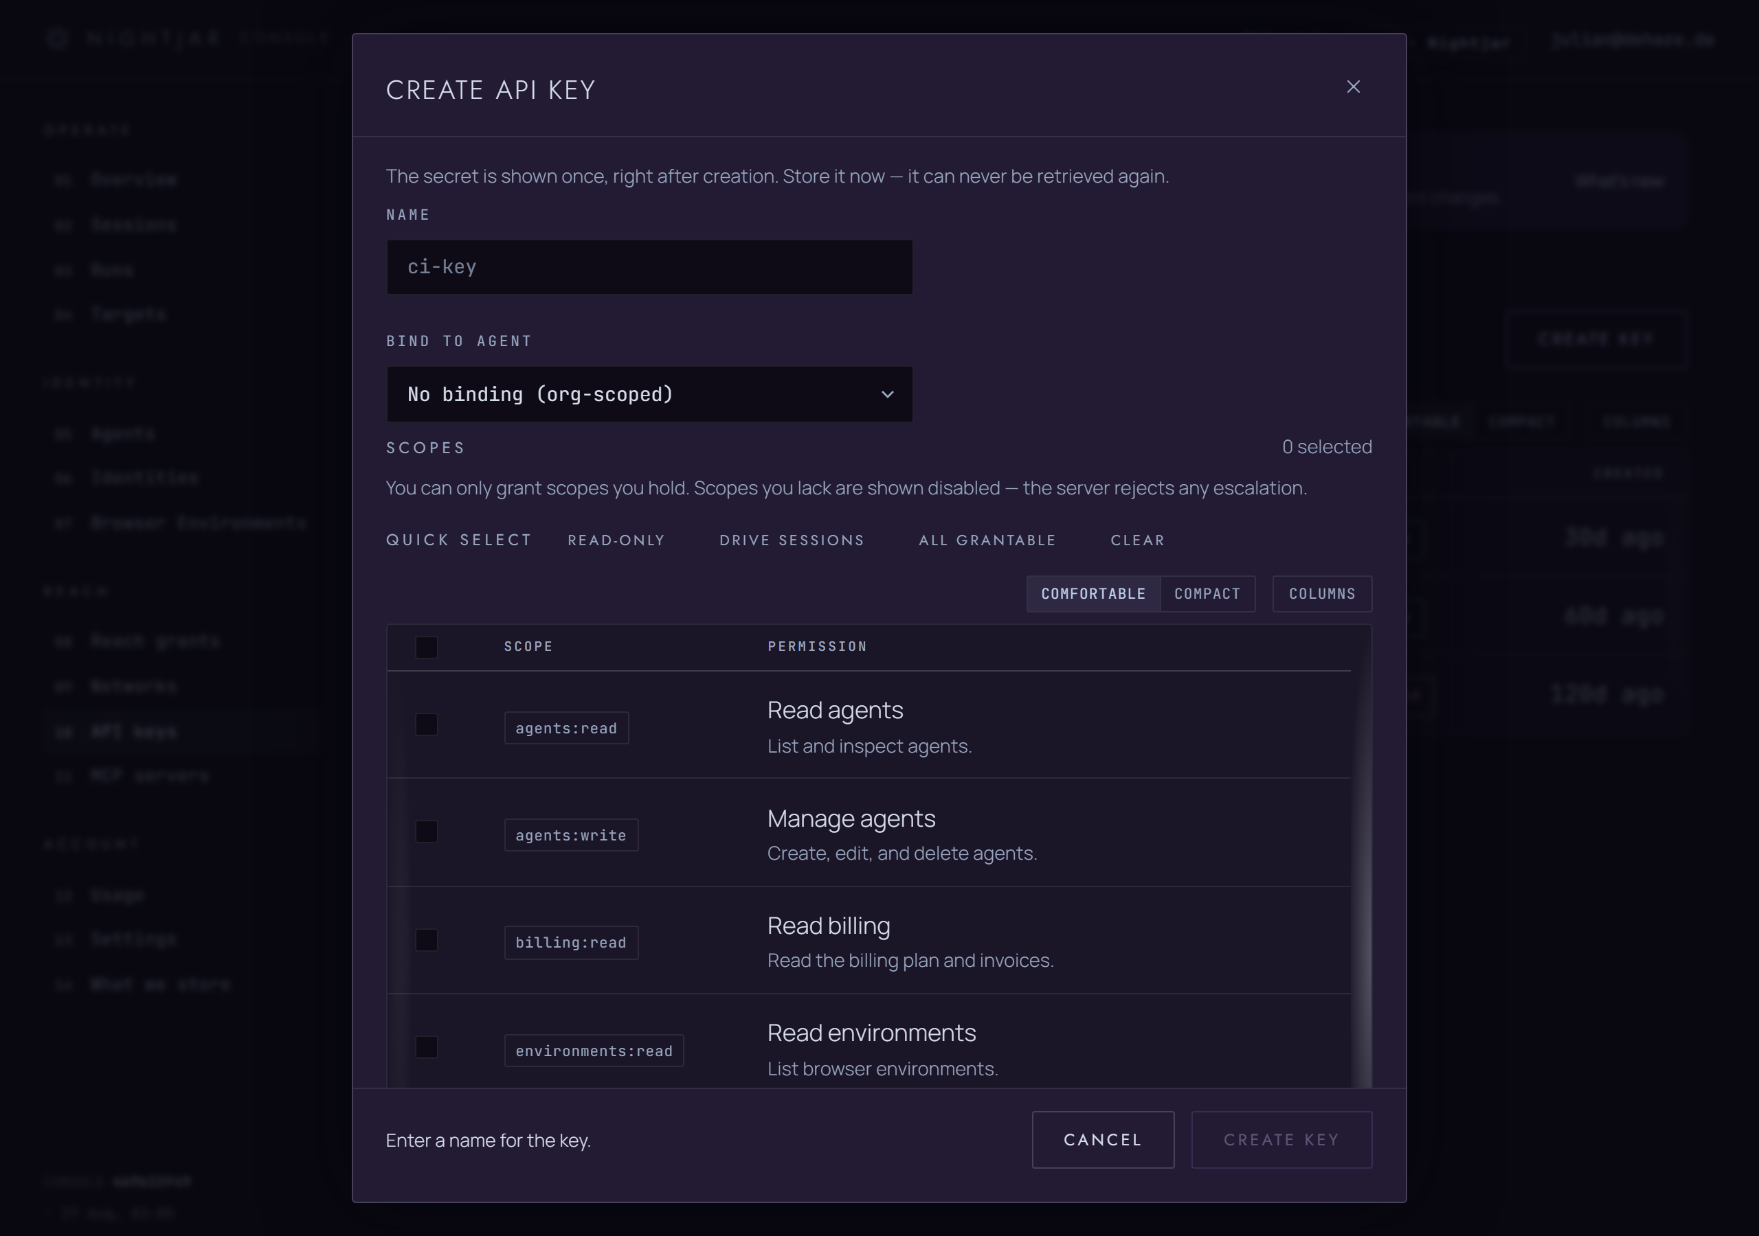Click the Permission column header
Screen dimensions: 1759x1236
[818, 646]
